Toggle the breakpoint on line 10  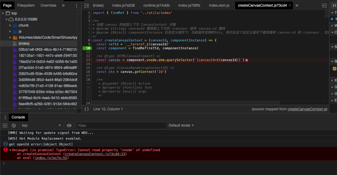pyautogui.click(x=87, y=48)
